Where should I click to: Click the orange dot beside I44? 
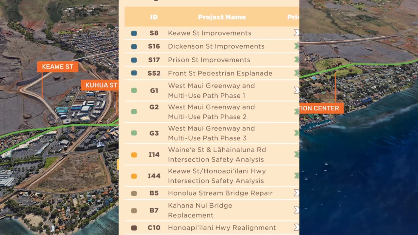coord(134,176)
